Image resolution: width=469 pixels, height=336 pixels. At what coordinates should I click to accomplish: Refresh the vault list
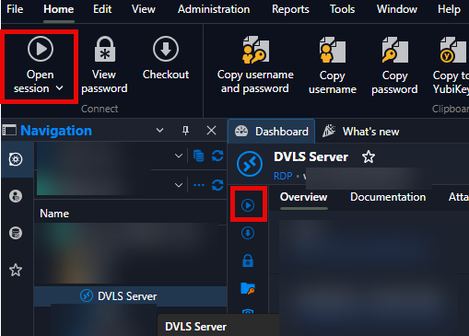(x=217, y=185)
